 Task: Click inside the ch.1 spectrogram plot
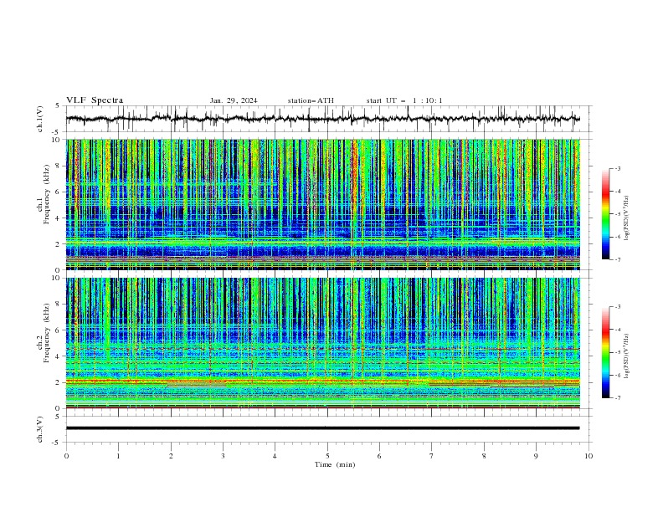[323, 204]
